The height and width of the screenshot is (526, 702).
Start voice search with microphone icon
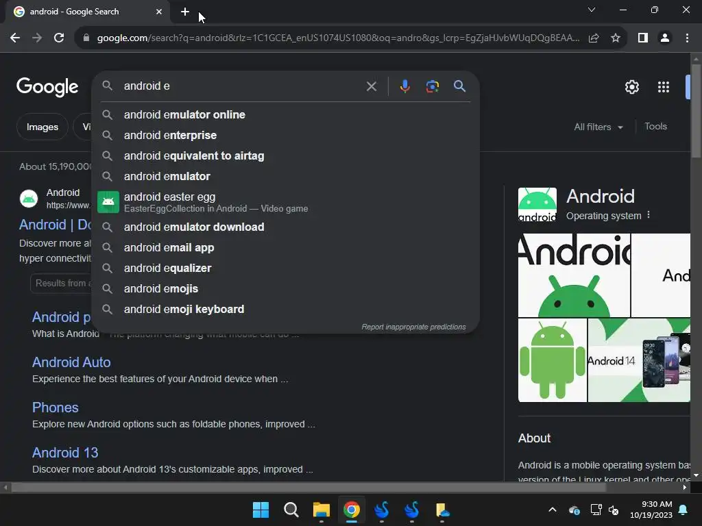pos(404,86)
